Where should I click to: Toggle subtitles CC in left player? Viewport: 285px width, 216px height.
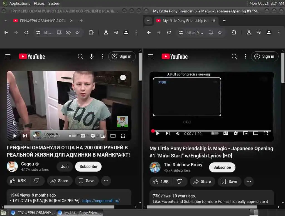tap(83, 136)
